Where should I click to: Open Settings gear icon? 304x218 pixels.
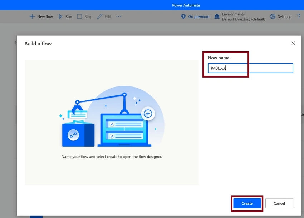pyautogui.click(x=273, y=16)
